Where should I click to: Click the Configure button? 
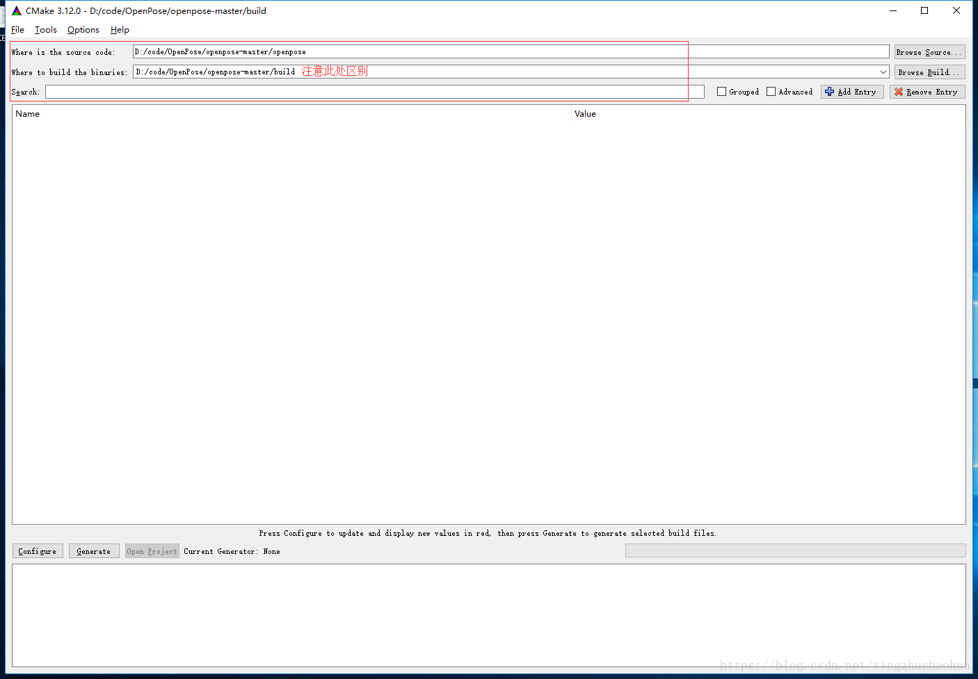[38, 551]
